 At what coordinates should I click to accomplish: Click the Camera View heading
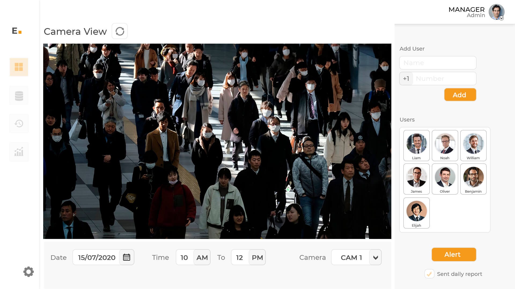(75, 32)
